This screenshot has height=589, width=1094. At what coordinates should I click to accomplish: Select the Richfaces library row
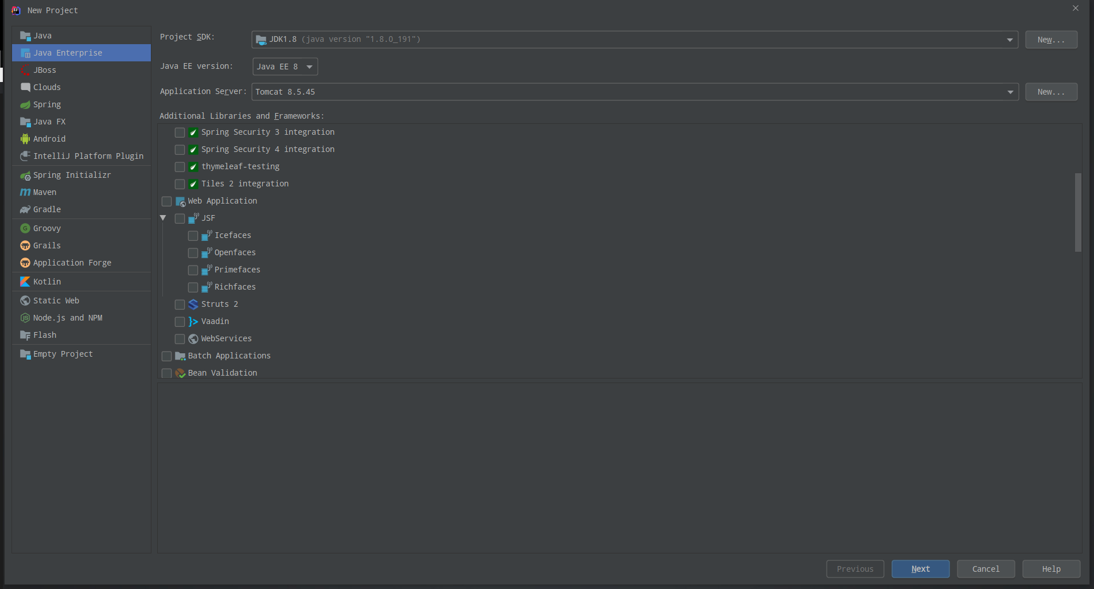[620, 287]
